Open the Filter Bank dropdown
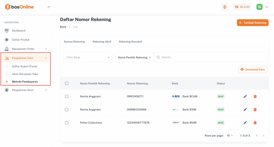 coord(88,57)
